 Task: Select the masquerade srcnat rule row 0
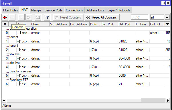pos(86,33)
